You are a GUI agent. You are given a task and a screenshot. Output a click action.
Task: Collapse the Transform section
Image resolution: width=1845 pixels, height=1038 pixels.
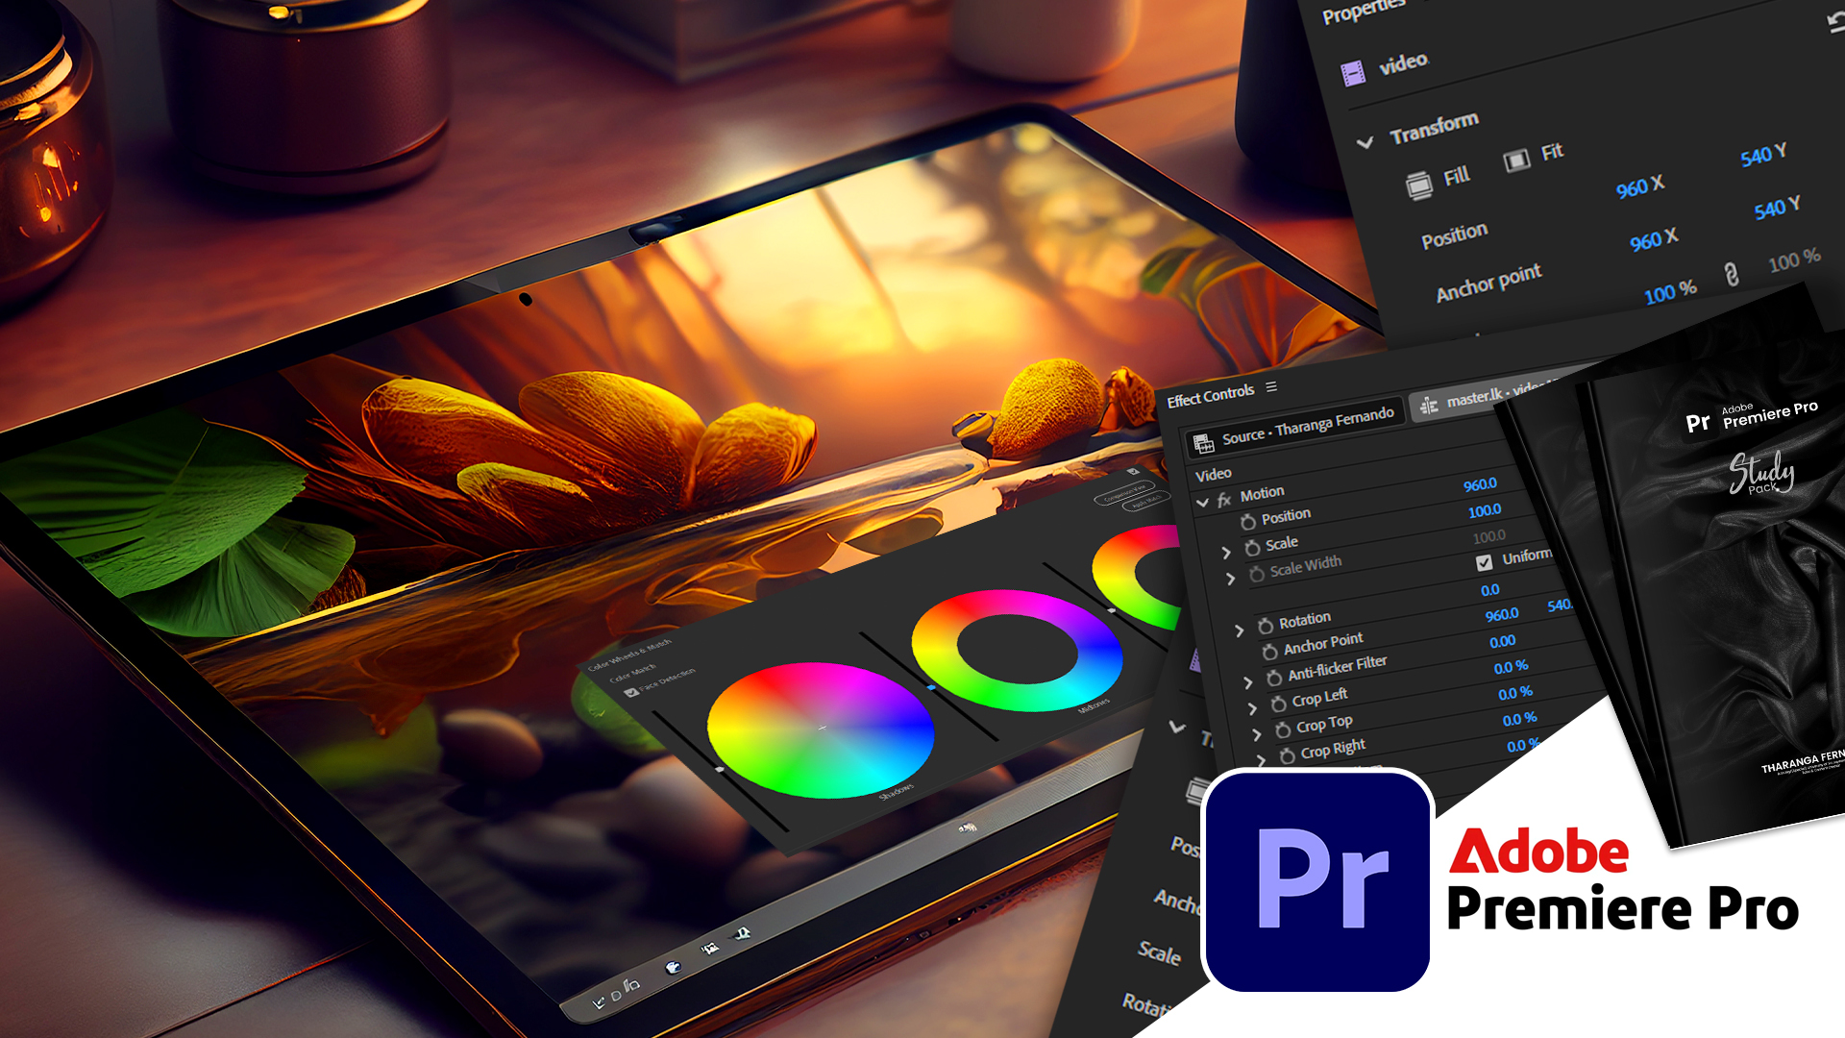click(x=1365, y=143)
